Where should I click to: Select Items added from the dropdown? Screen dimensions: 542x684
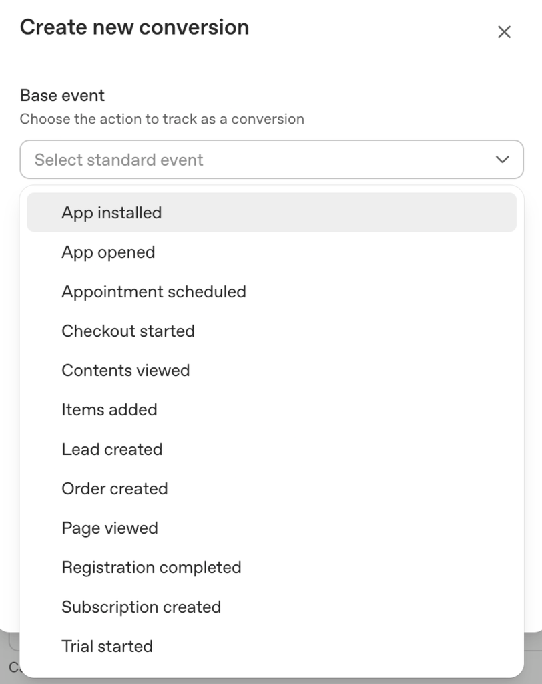(271, 409)
